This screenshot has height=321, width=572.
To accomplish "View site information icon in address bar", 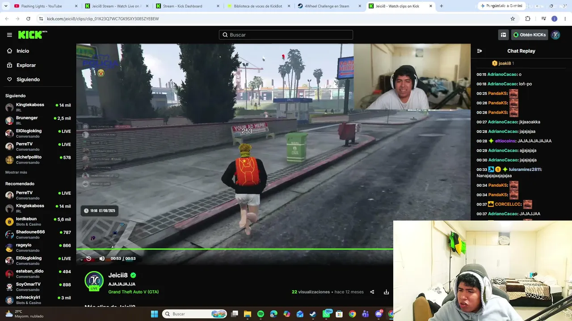I will (41, 19).
